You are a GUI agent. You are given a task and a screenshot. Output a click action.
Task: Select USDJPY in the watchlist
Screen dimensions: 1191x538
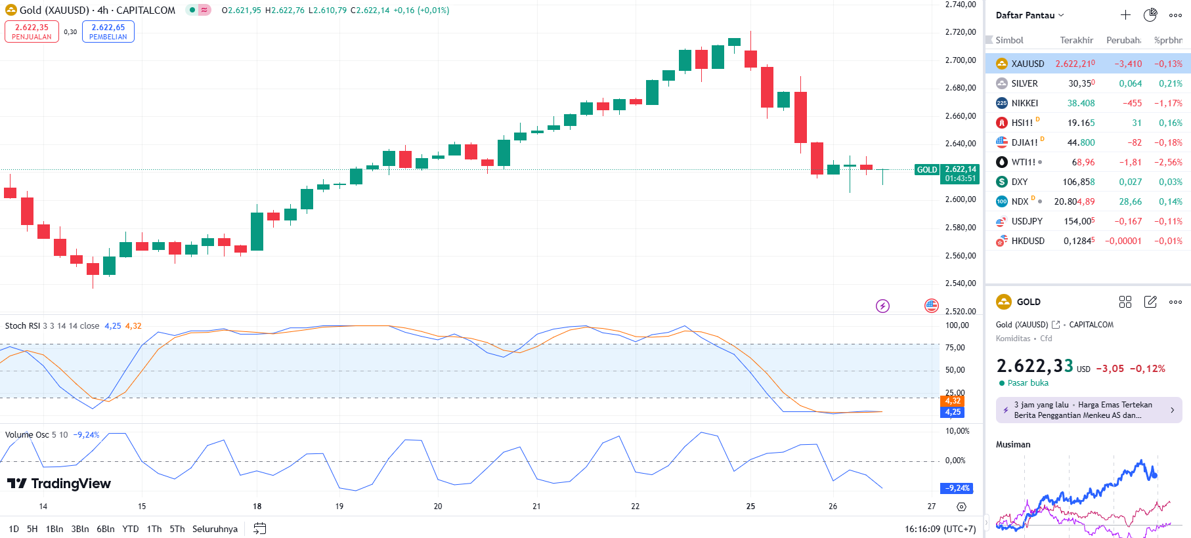(x=1027, y=221)
